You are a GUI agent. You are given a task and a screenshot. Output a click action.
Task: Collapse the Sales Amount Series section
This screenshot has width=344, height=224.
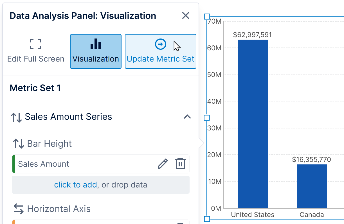(187, 117)
